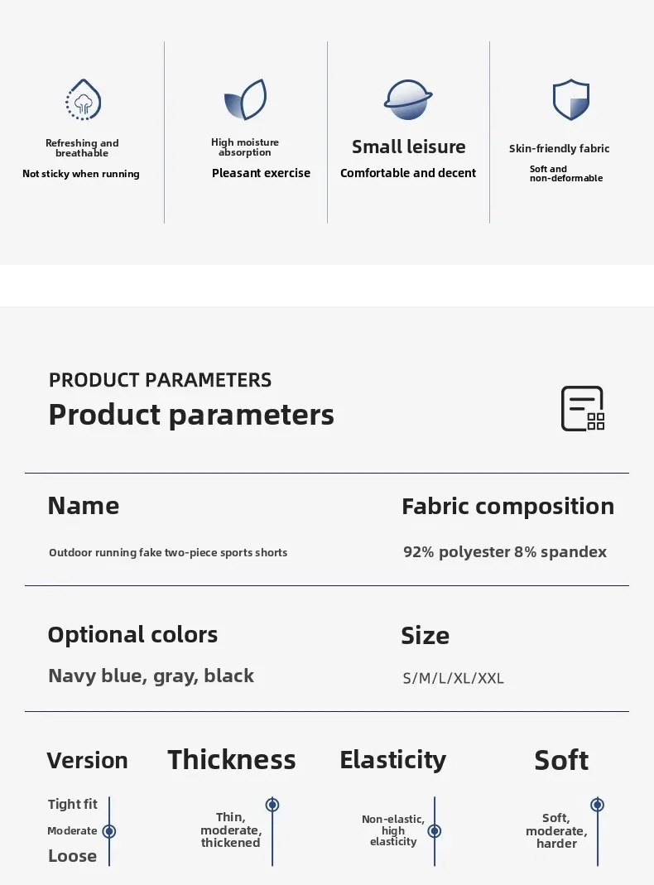
Task: Click the S/M/L/XL/XXL size text
Action: pyautogui.click(x=453, y=678)
